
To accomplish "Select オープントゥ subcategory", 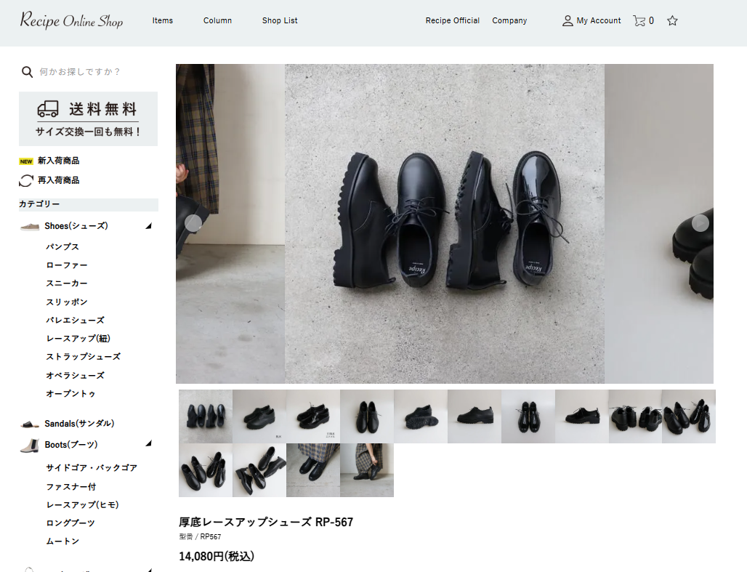I will 70,394.
